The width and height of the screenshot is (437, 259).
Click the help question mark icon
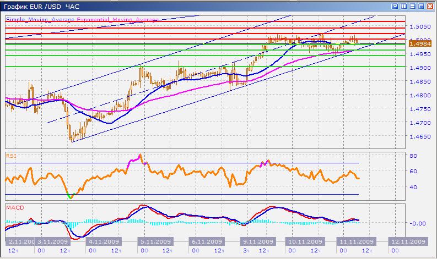point(395,6)
